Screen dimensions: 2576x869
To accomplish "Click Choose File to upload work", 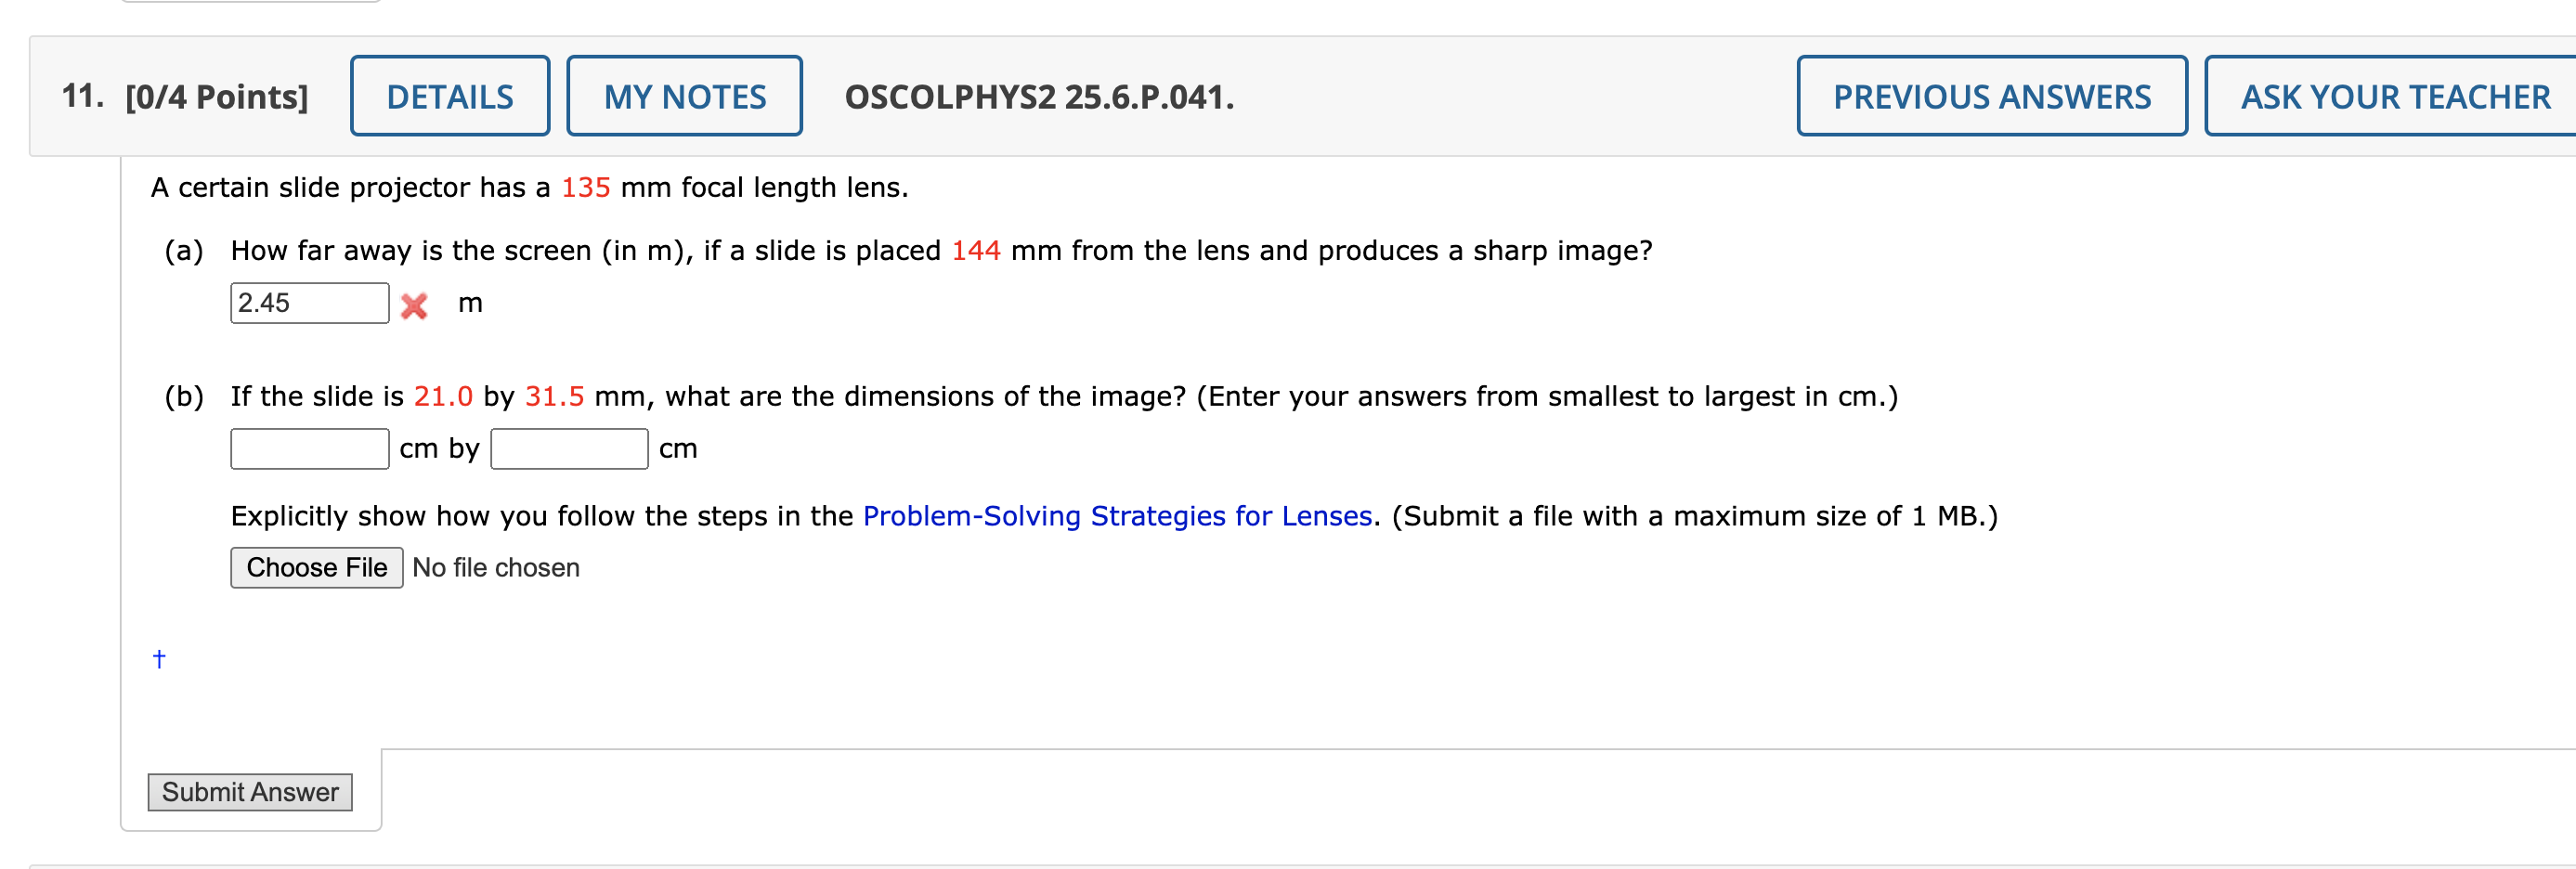I will [316, 567].
